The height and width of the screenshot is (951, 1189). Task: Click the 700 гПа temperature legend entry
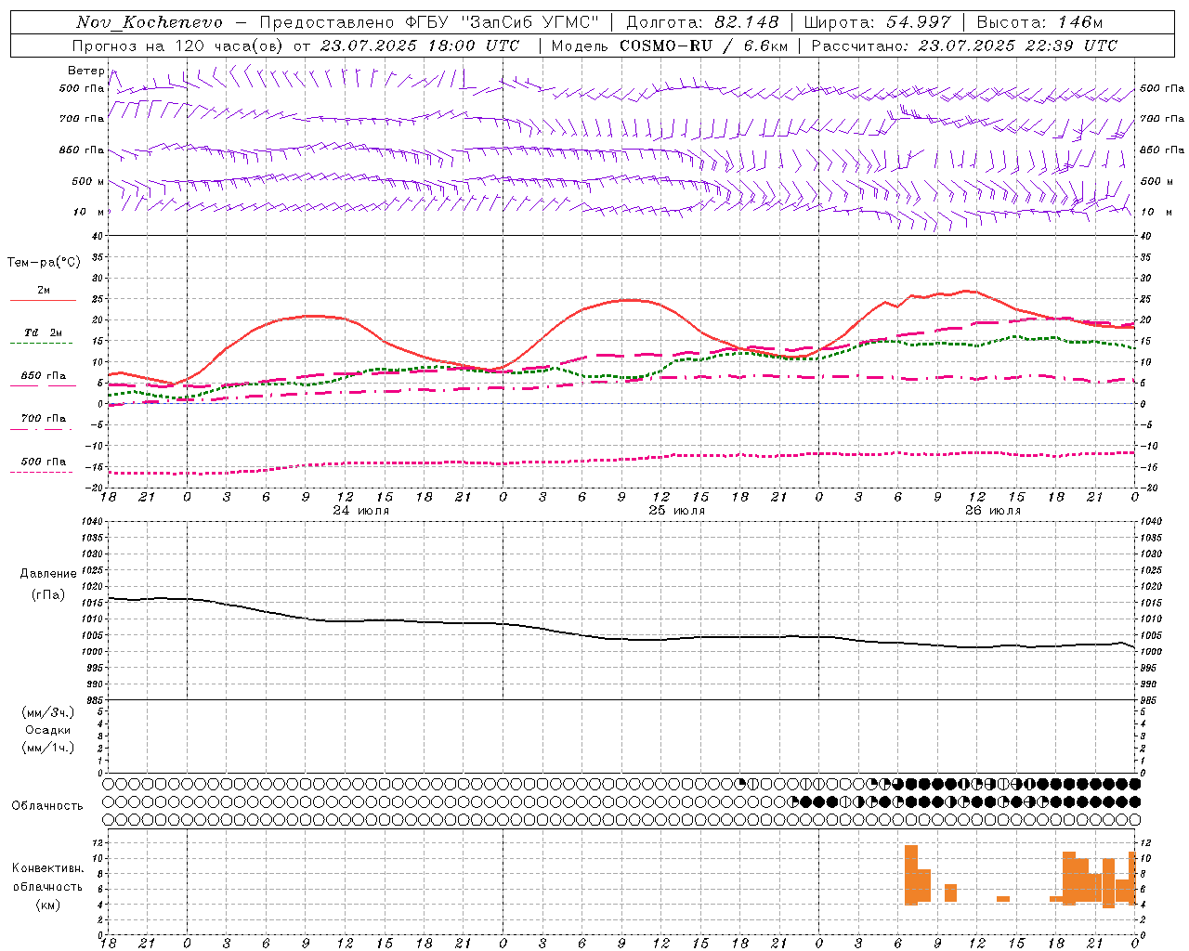pos(44,419)
